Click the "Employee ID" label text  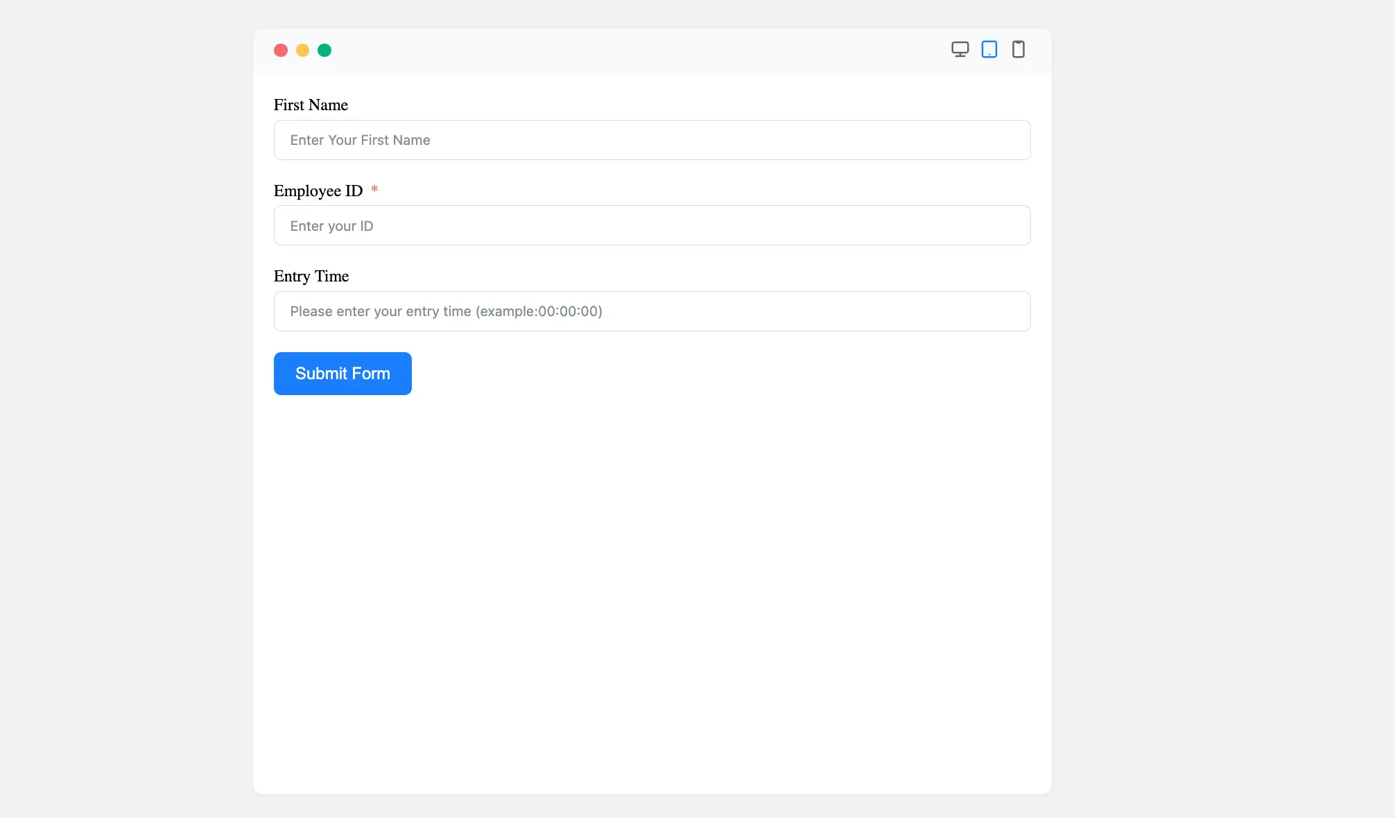(x=318, y=191)
